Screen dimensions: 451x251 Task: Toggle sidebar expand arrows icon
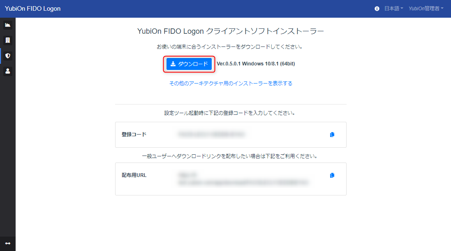pos(8,244)
